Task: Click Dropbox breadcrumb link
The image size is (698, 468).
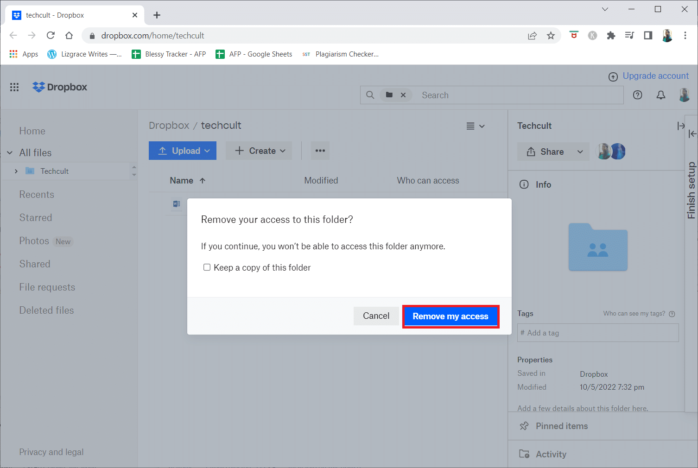Action: [x=169, y=126]
